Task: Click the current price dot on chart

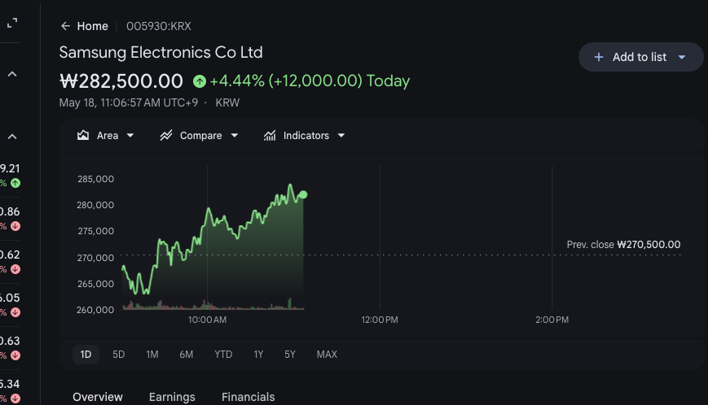Action: [303, 194]
